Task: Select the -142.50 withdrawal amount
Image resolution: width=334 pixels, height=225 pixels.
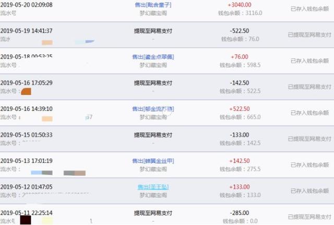Action: pos(240,83)
